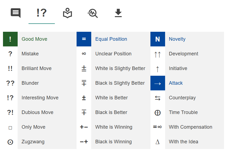Choose the Unclear Position infinity icon

(84, 54)
